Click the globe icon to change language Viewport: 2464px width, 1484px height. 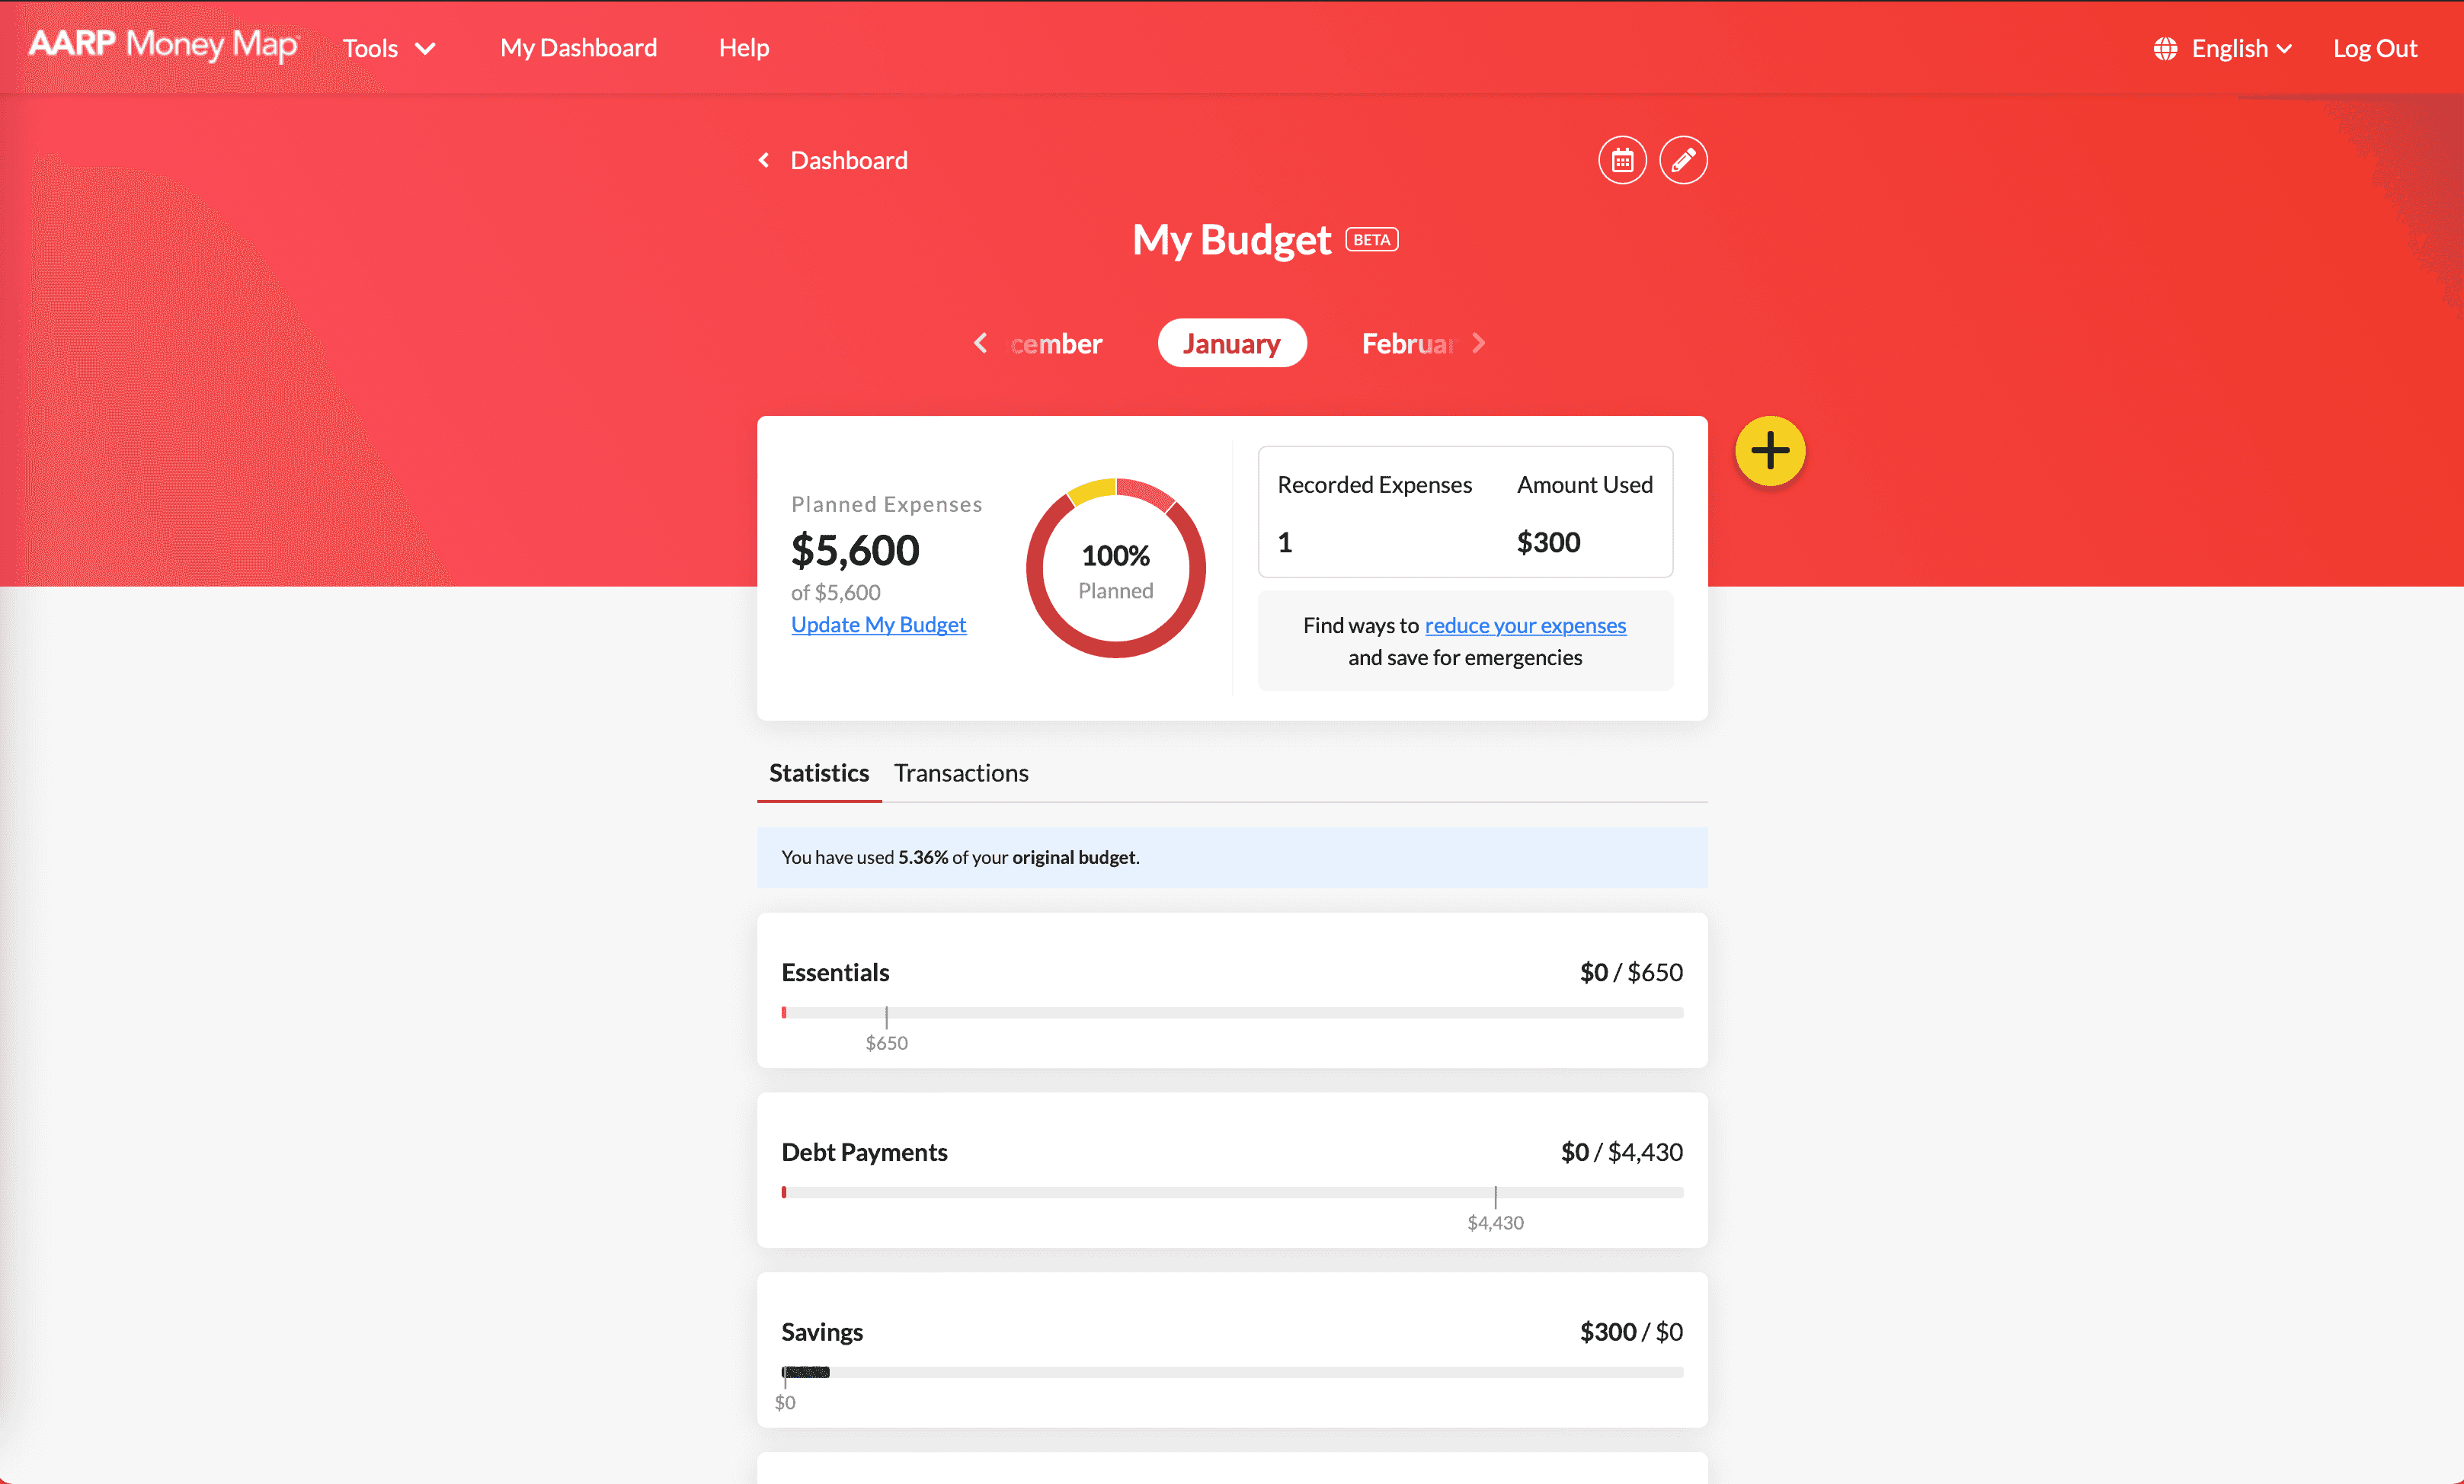point(2167,47)
